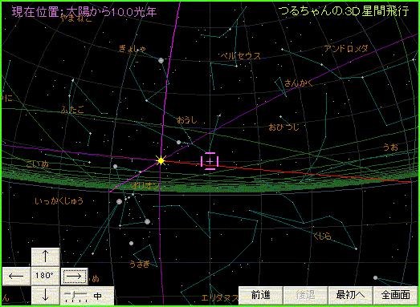The width and height of the screenshot is (420, 307).
Task: Click the down arrow rotation button
Action: click(45, 295)
